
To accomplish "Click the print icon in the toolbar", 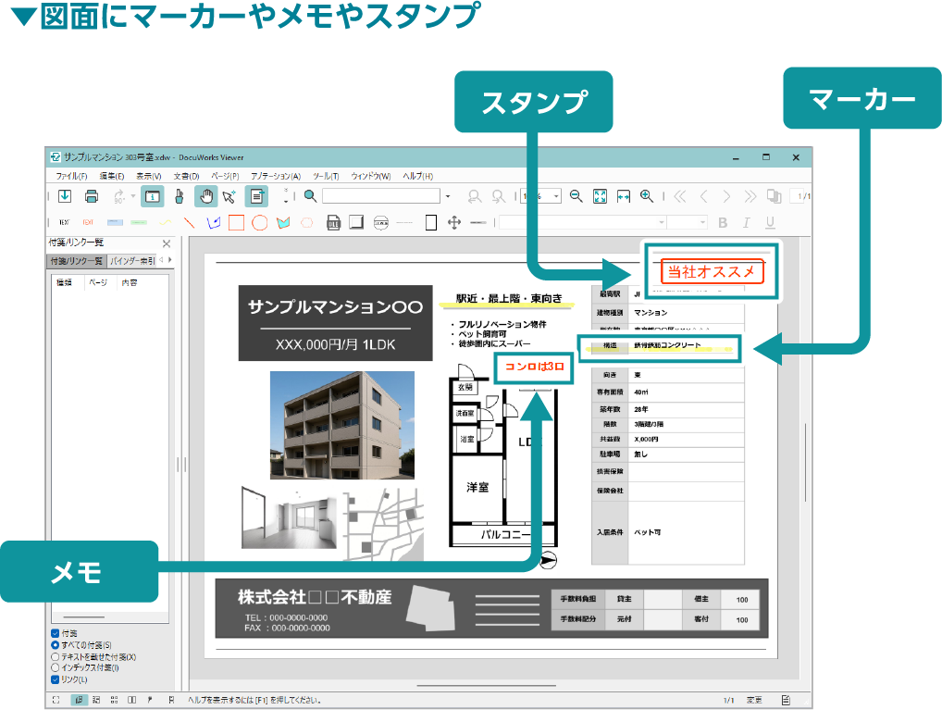I will [91, 196].
